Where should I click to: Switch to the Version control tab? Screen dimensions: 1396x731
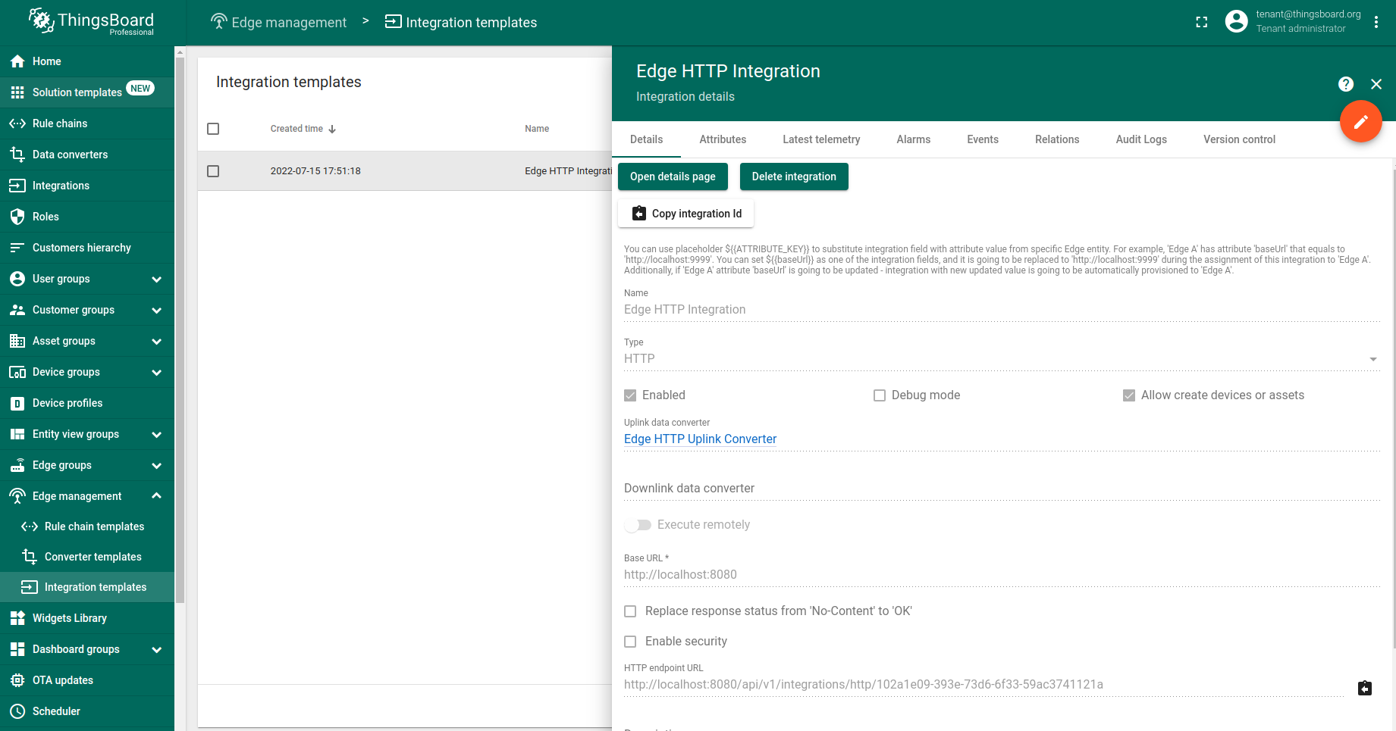(1239, 139)
